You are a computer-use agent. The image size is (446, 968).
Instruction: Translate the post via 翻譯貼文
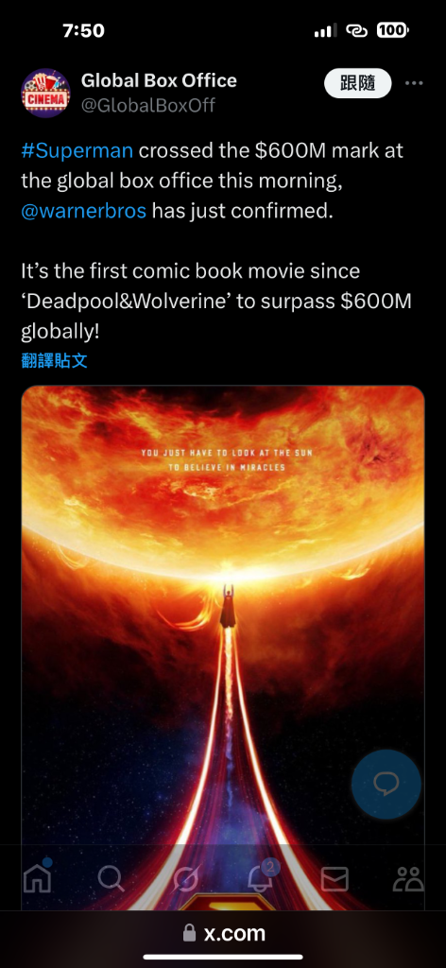pyautogui.click(x=54, y=361)
